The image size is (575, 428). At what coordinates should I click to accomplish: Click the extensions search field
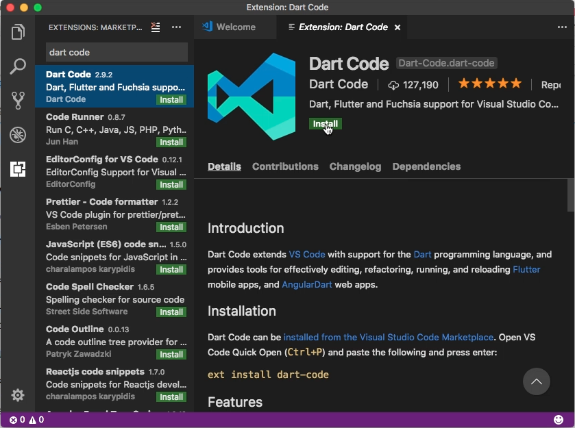(x=117, y=53)
